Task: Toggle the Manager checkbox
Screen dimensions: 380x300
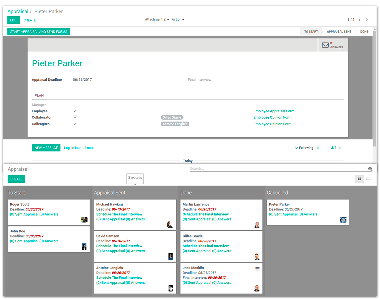Action: tap(75, 105)
